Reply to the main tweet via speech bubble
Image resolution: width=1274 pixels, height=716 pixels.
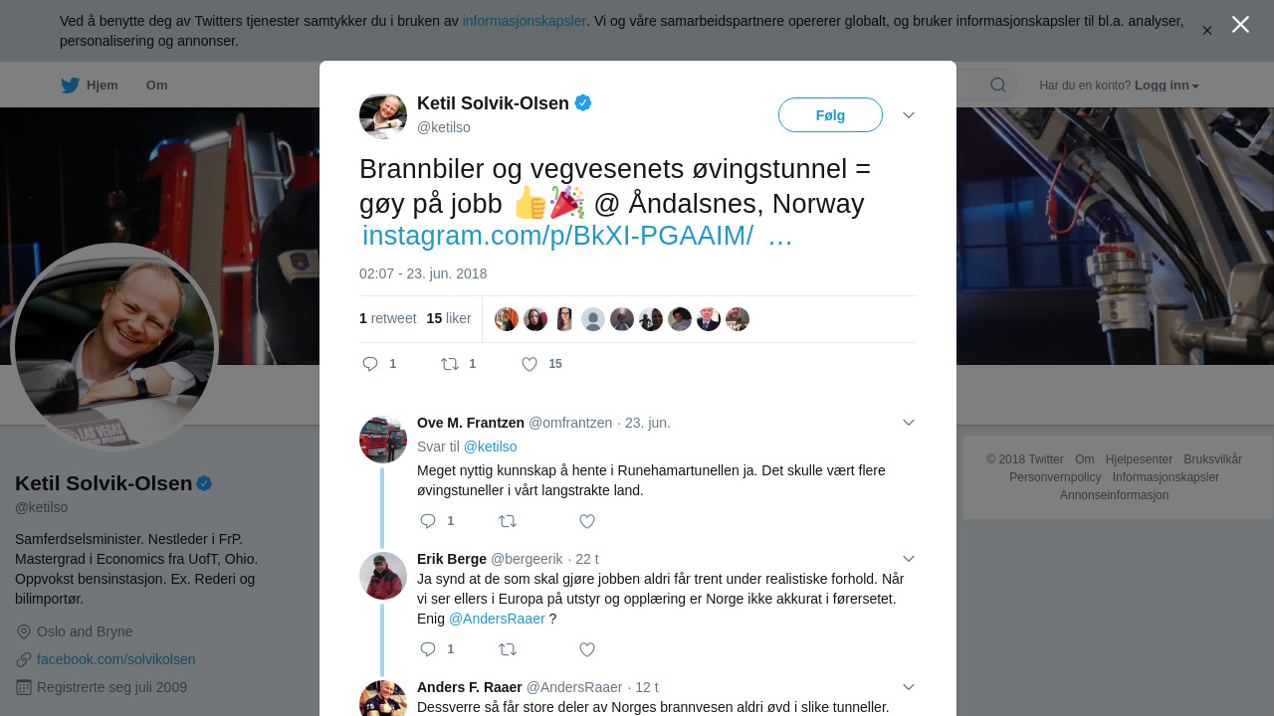370,364
